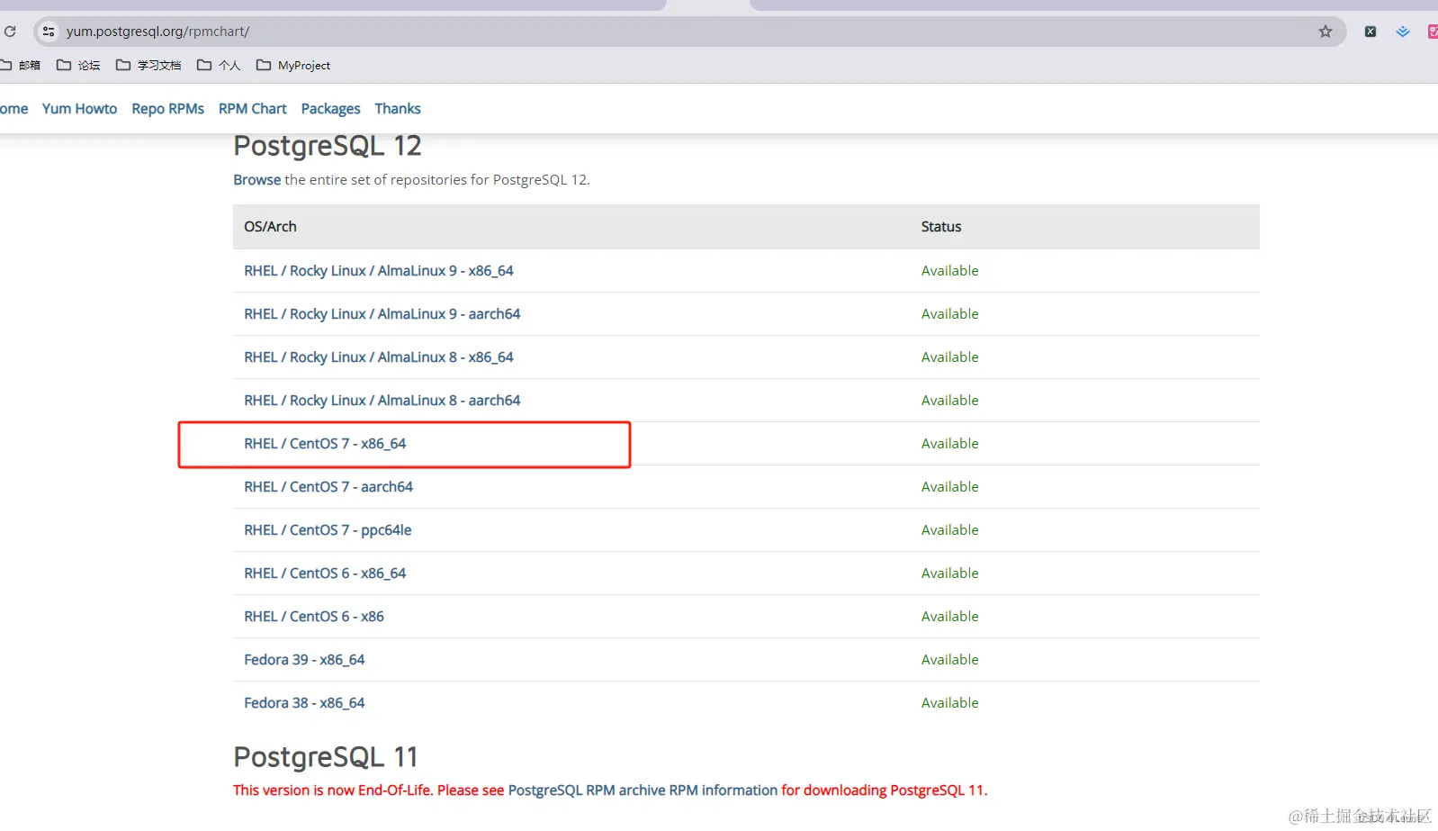Select Available status for CentOS 6 x86

(x=949, y=617)
